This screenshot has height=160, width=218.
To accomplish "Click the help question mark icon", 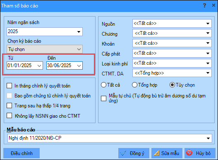I will click(204, 5).
